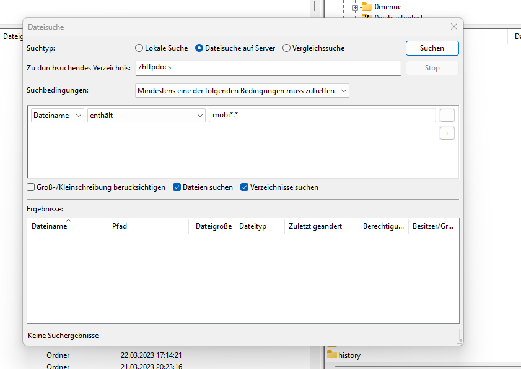Click the Pfad column header

120,227
